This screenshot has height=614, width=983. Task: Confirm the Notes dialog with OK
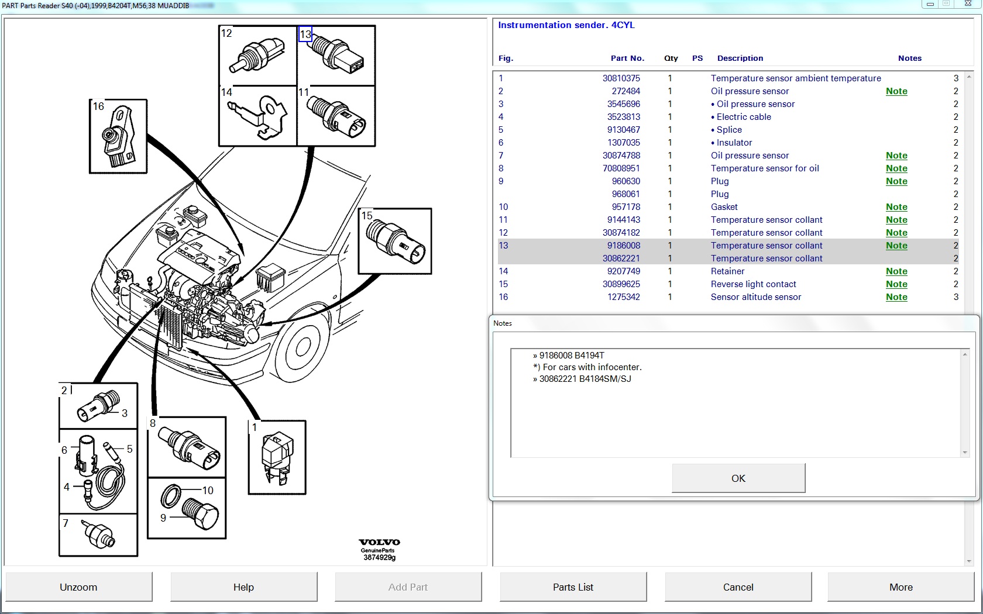[x=738, y=478]
